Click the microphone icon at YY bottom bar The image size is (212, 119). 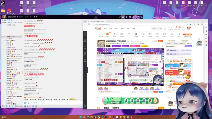pyautogui.click(x=9, y=106)
